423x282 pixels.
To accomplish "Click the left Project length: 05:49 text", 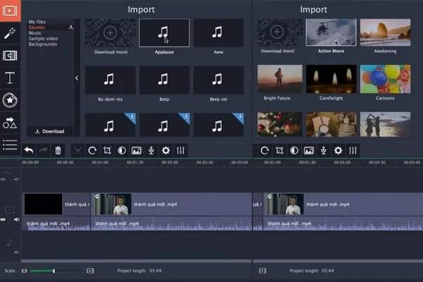I will click(139, 271).
